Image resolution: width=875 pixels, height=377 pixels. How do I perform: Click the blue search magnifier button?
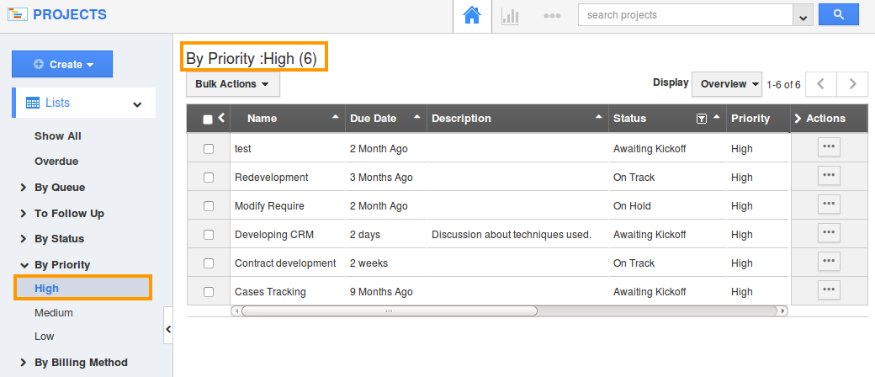click(838, 15)
